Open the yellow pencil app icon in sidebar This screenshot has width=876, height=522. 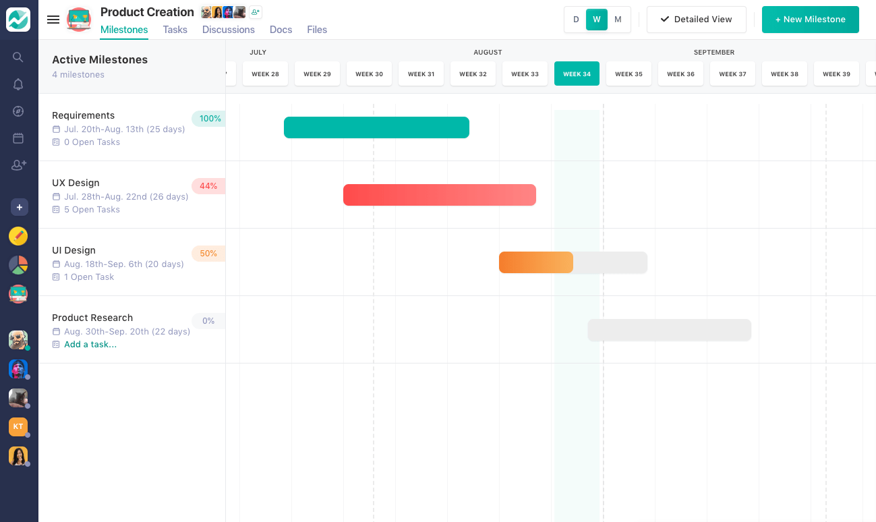coord(18,236)
